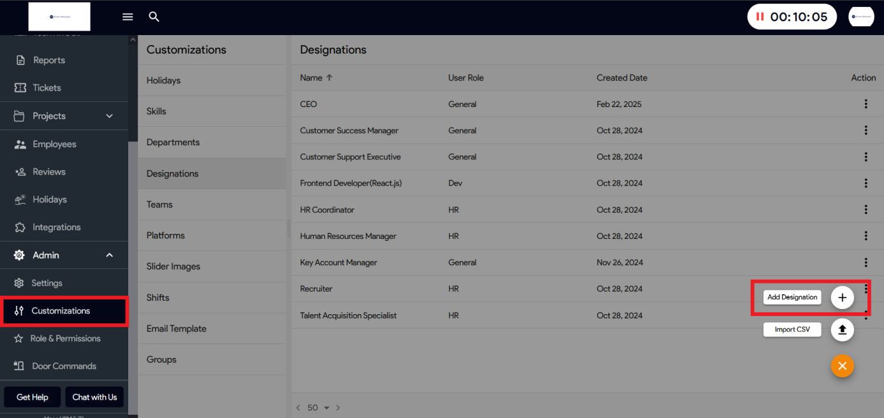Screen dimensions: 884x418
Task: Open action menu for the CEO row
Action: tap(866, 104)
